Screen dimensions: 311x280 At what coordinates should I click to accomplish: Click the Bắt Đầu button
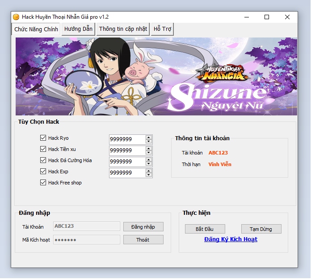coord(205,229)
